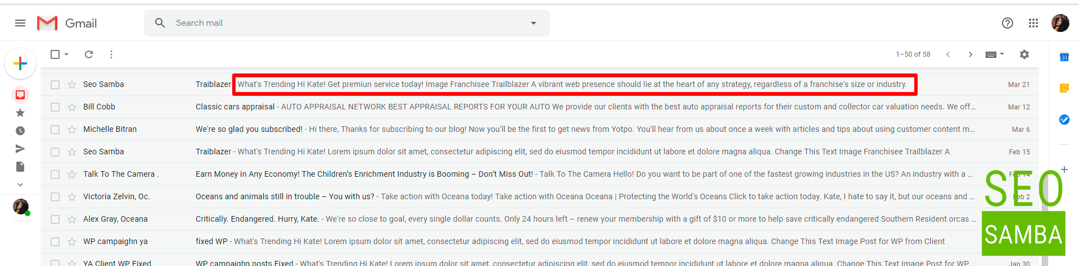The image size is (1079, 266).
Task: Star the Alex Gray, Oceana email
Action: (72, 219)
